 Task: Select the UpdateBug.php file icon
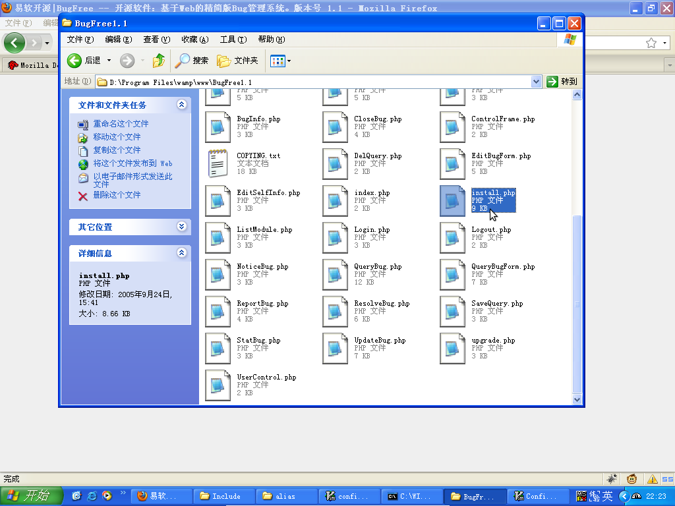point(335,349)
